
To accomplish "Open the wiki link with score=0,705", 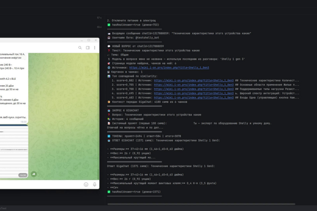I will [194, 85].
